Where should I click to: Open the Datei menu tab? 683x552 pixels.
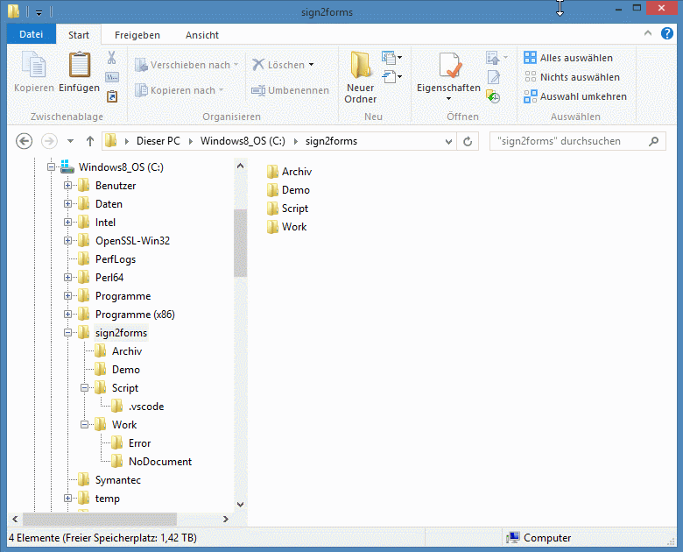pos(31,35)
